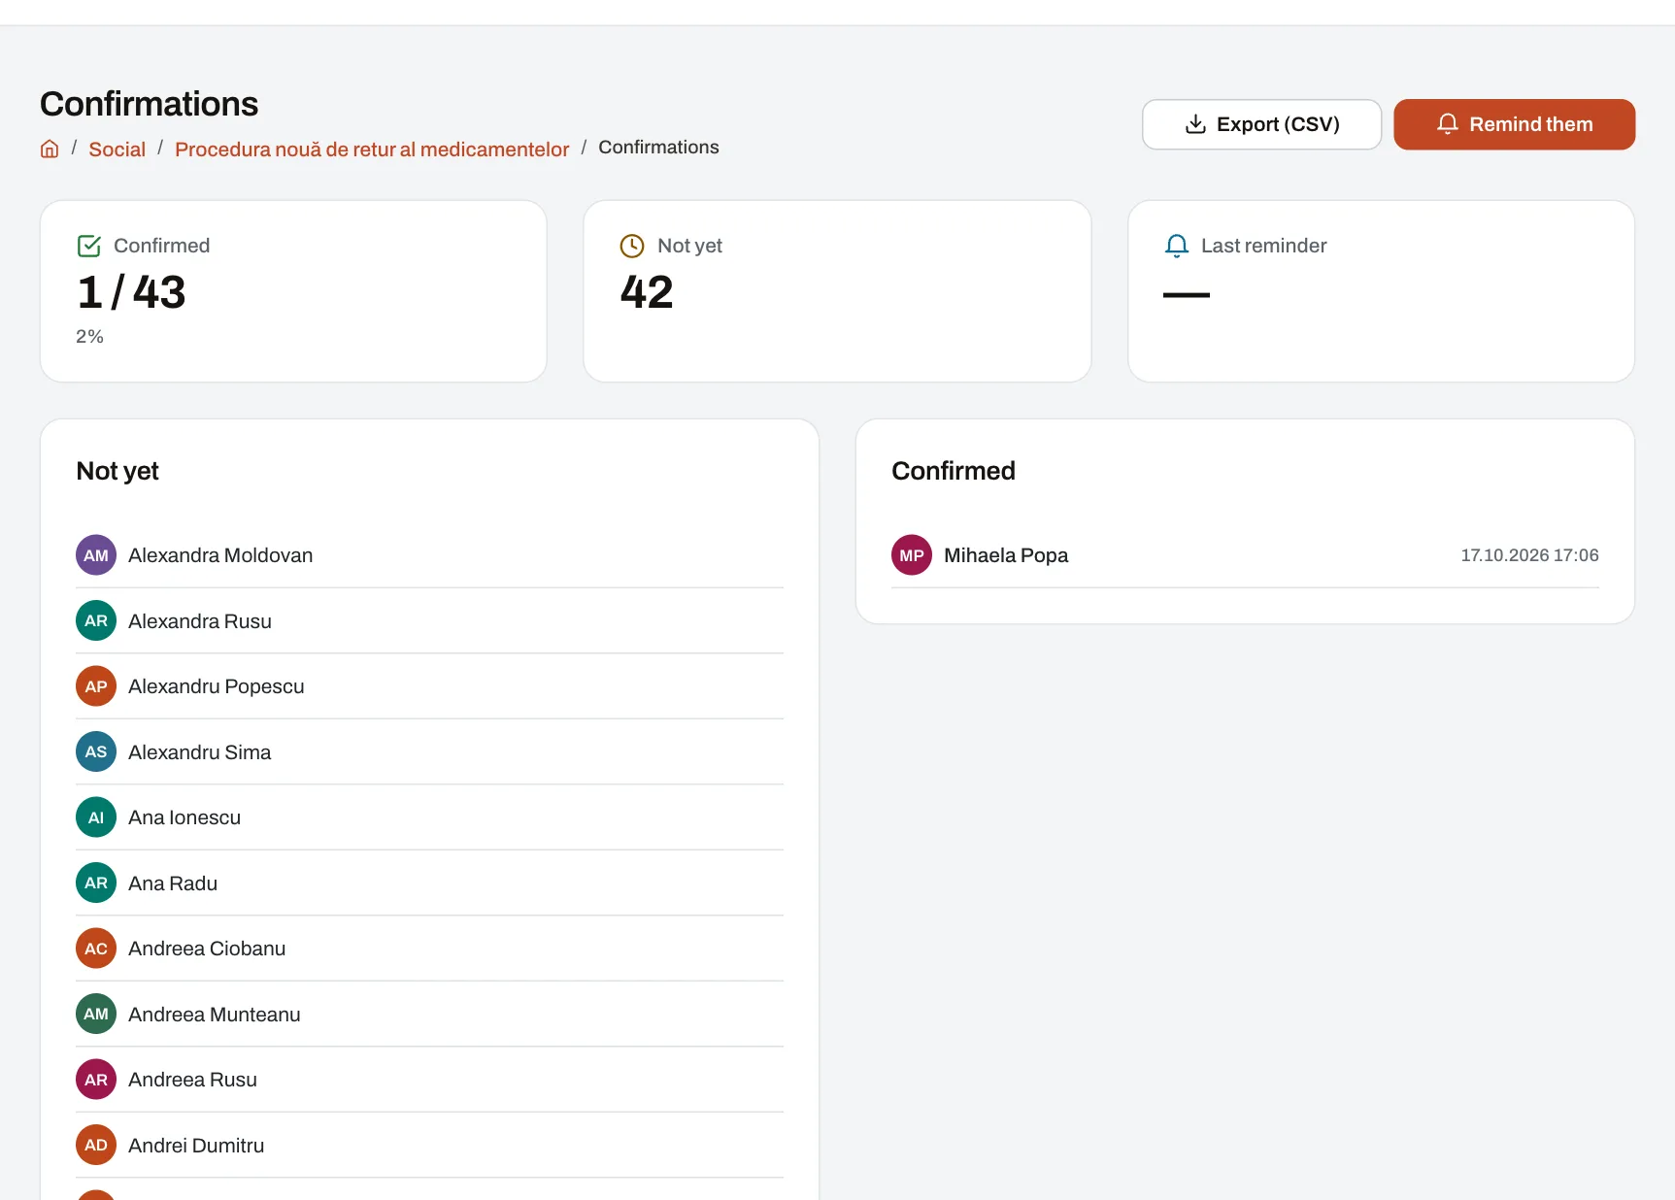1675x1200 pixels.
Task: Click the Confirmed checkmark icon in stats card
Action: [88, 246]
